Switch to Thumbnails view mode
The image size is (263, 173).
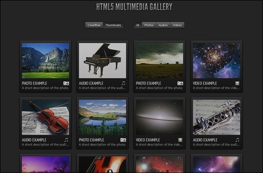(x=113, y=25)
